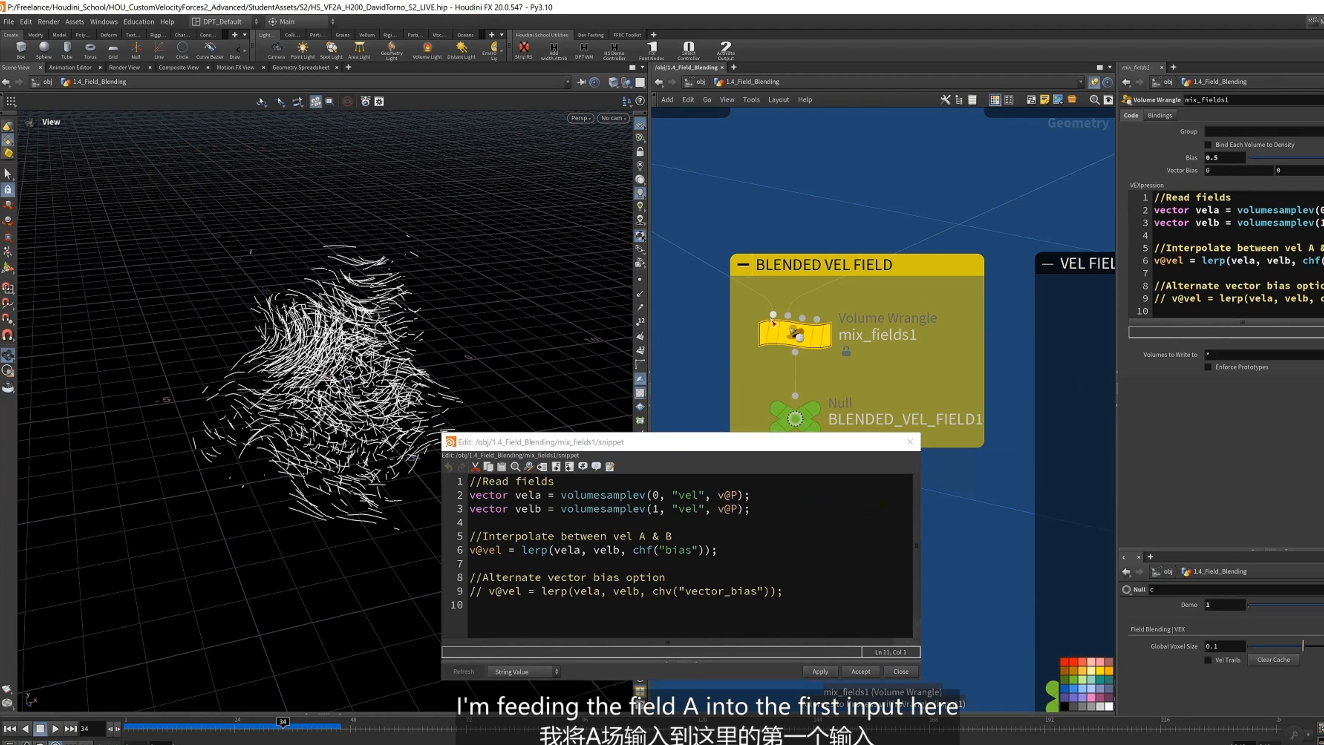1324x745 pixels.
Task: Toggle the Enforce Prototypes checkbox
Action: (x=1208, y=367)
